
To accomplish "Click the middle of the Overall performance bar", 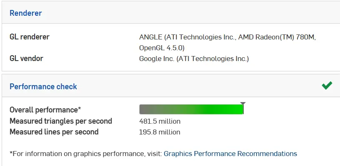I will 191,110.
